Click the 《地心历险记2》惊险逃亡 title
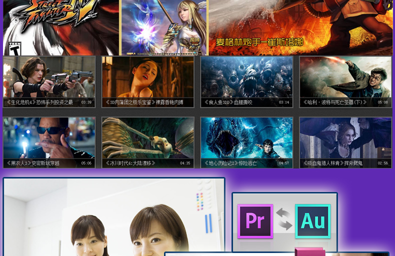 click(230, 163)
